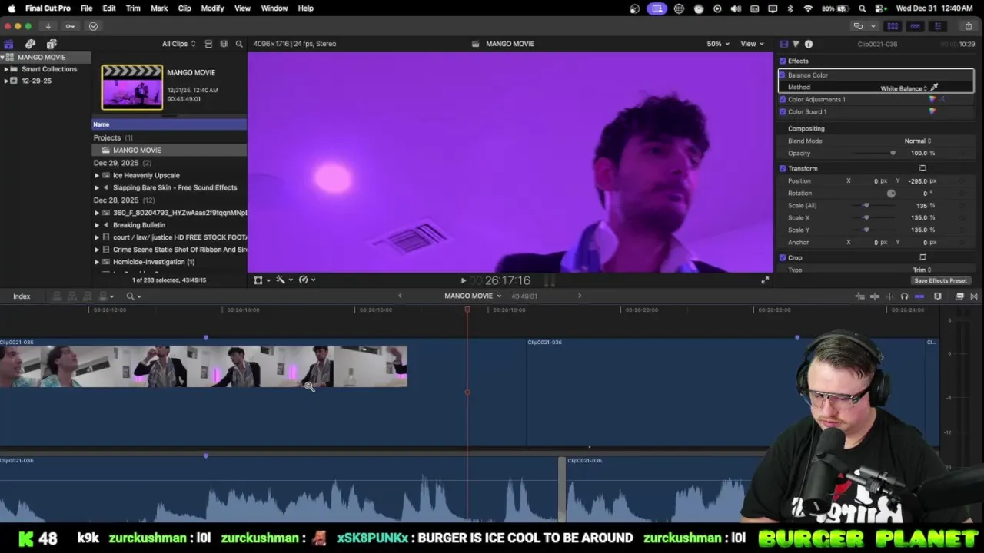Viewport: 984px width, 553px height.
Task: Disable the Crop checkbox
Action: click(783, 257)
